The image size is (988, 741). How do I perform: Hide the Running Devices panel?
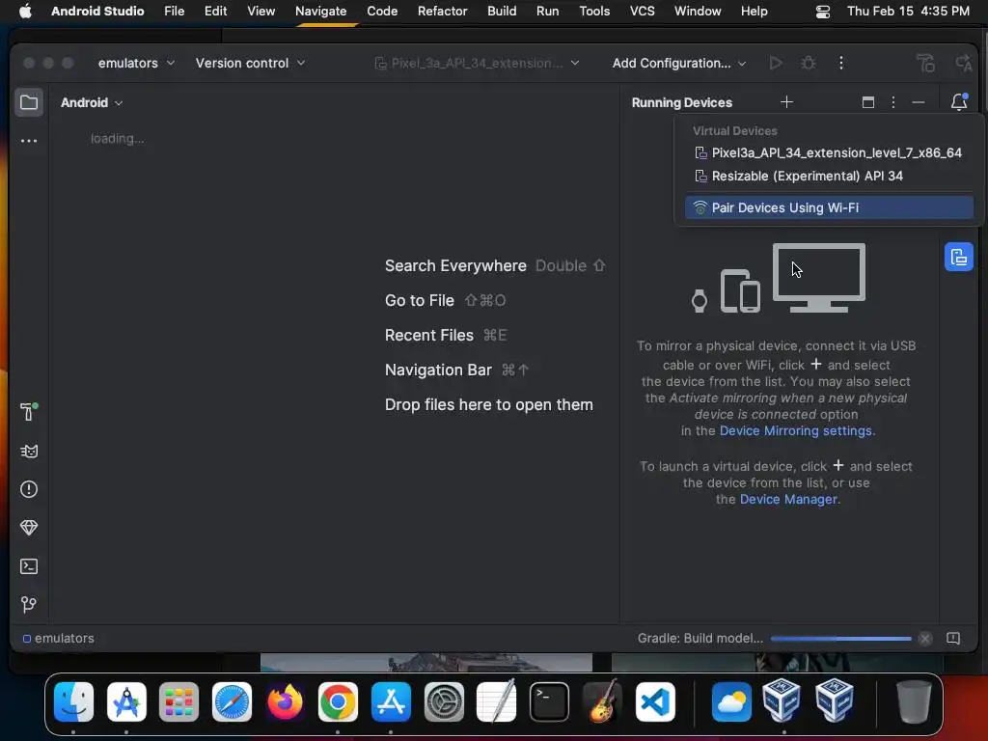tap(919, 102)
